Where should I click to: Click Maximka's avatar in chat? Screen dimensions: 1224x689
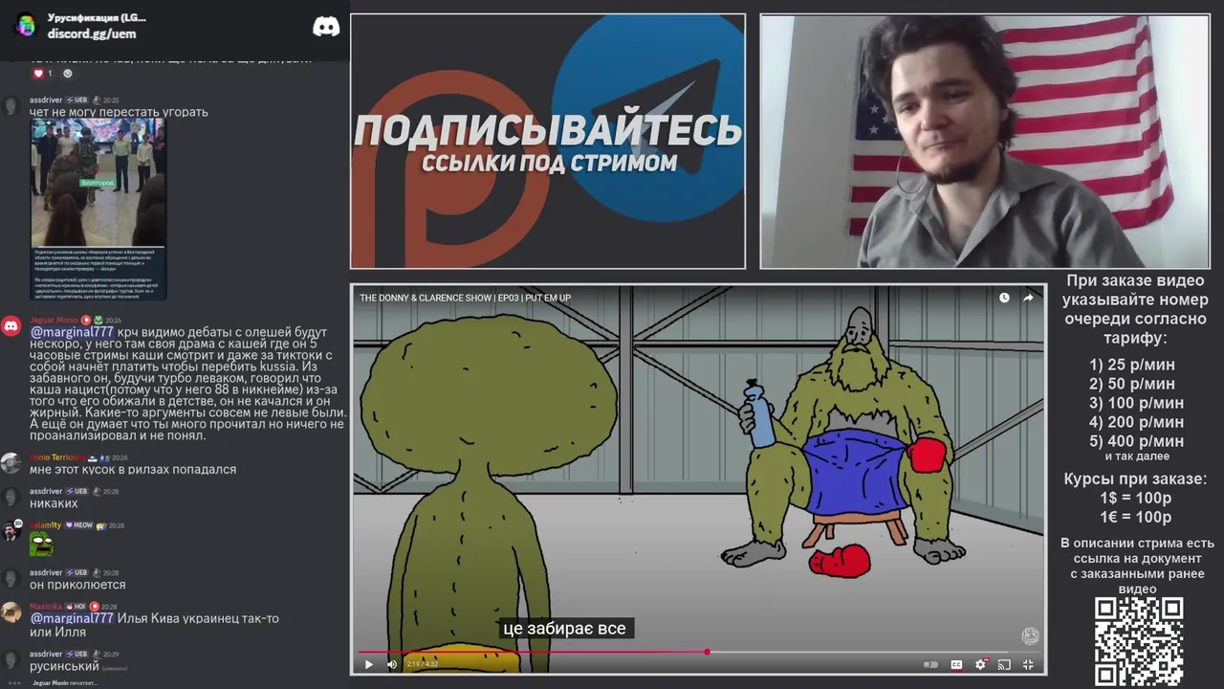(11, 613)
